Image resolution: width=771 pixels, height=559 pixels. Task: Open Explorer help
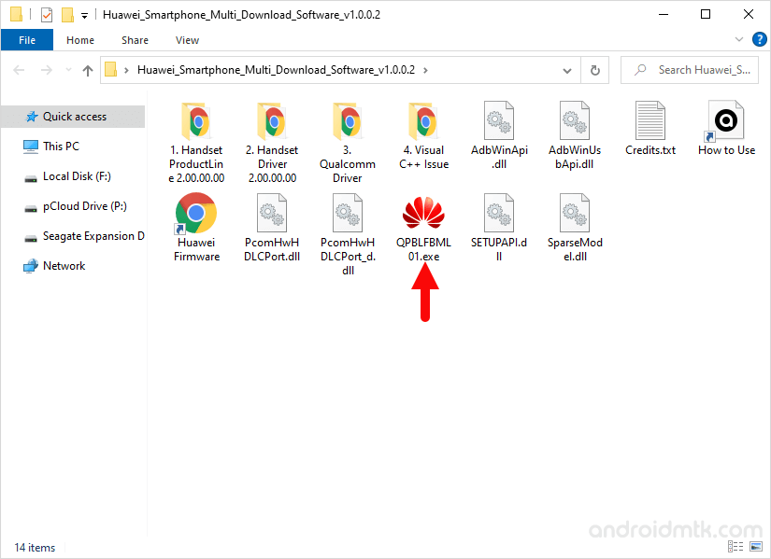pyautogui.click(x=759, y=39)
